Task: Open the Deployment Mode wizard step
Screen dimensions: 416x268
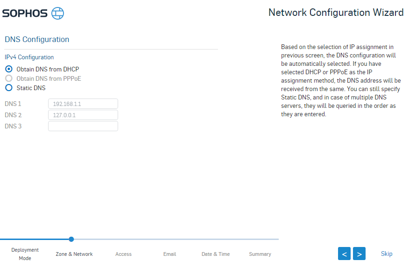Action: 25,254
